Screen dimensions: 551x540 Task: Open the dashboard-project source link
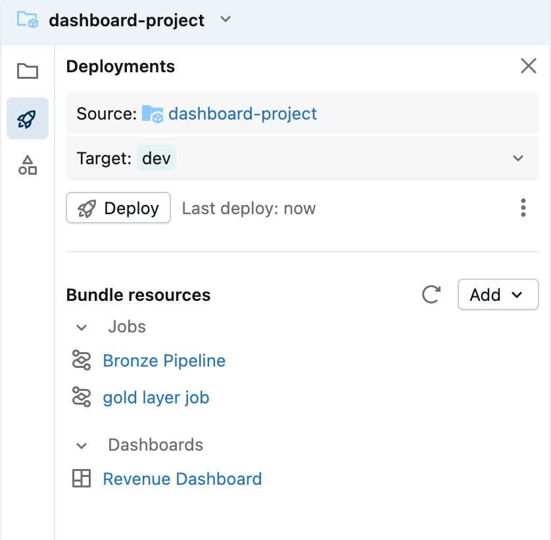(x=243, y=114)
